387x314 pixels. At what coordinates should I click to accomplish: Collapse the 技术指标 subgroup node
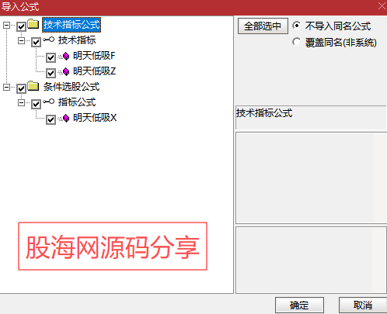[21, 40]
